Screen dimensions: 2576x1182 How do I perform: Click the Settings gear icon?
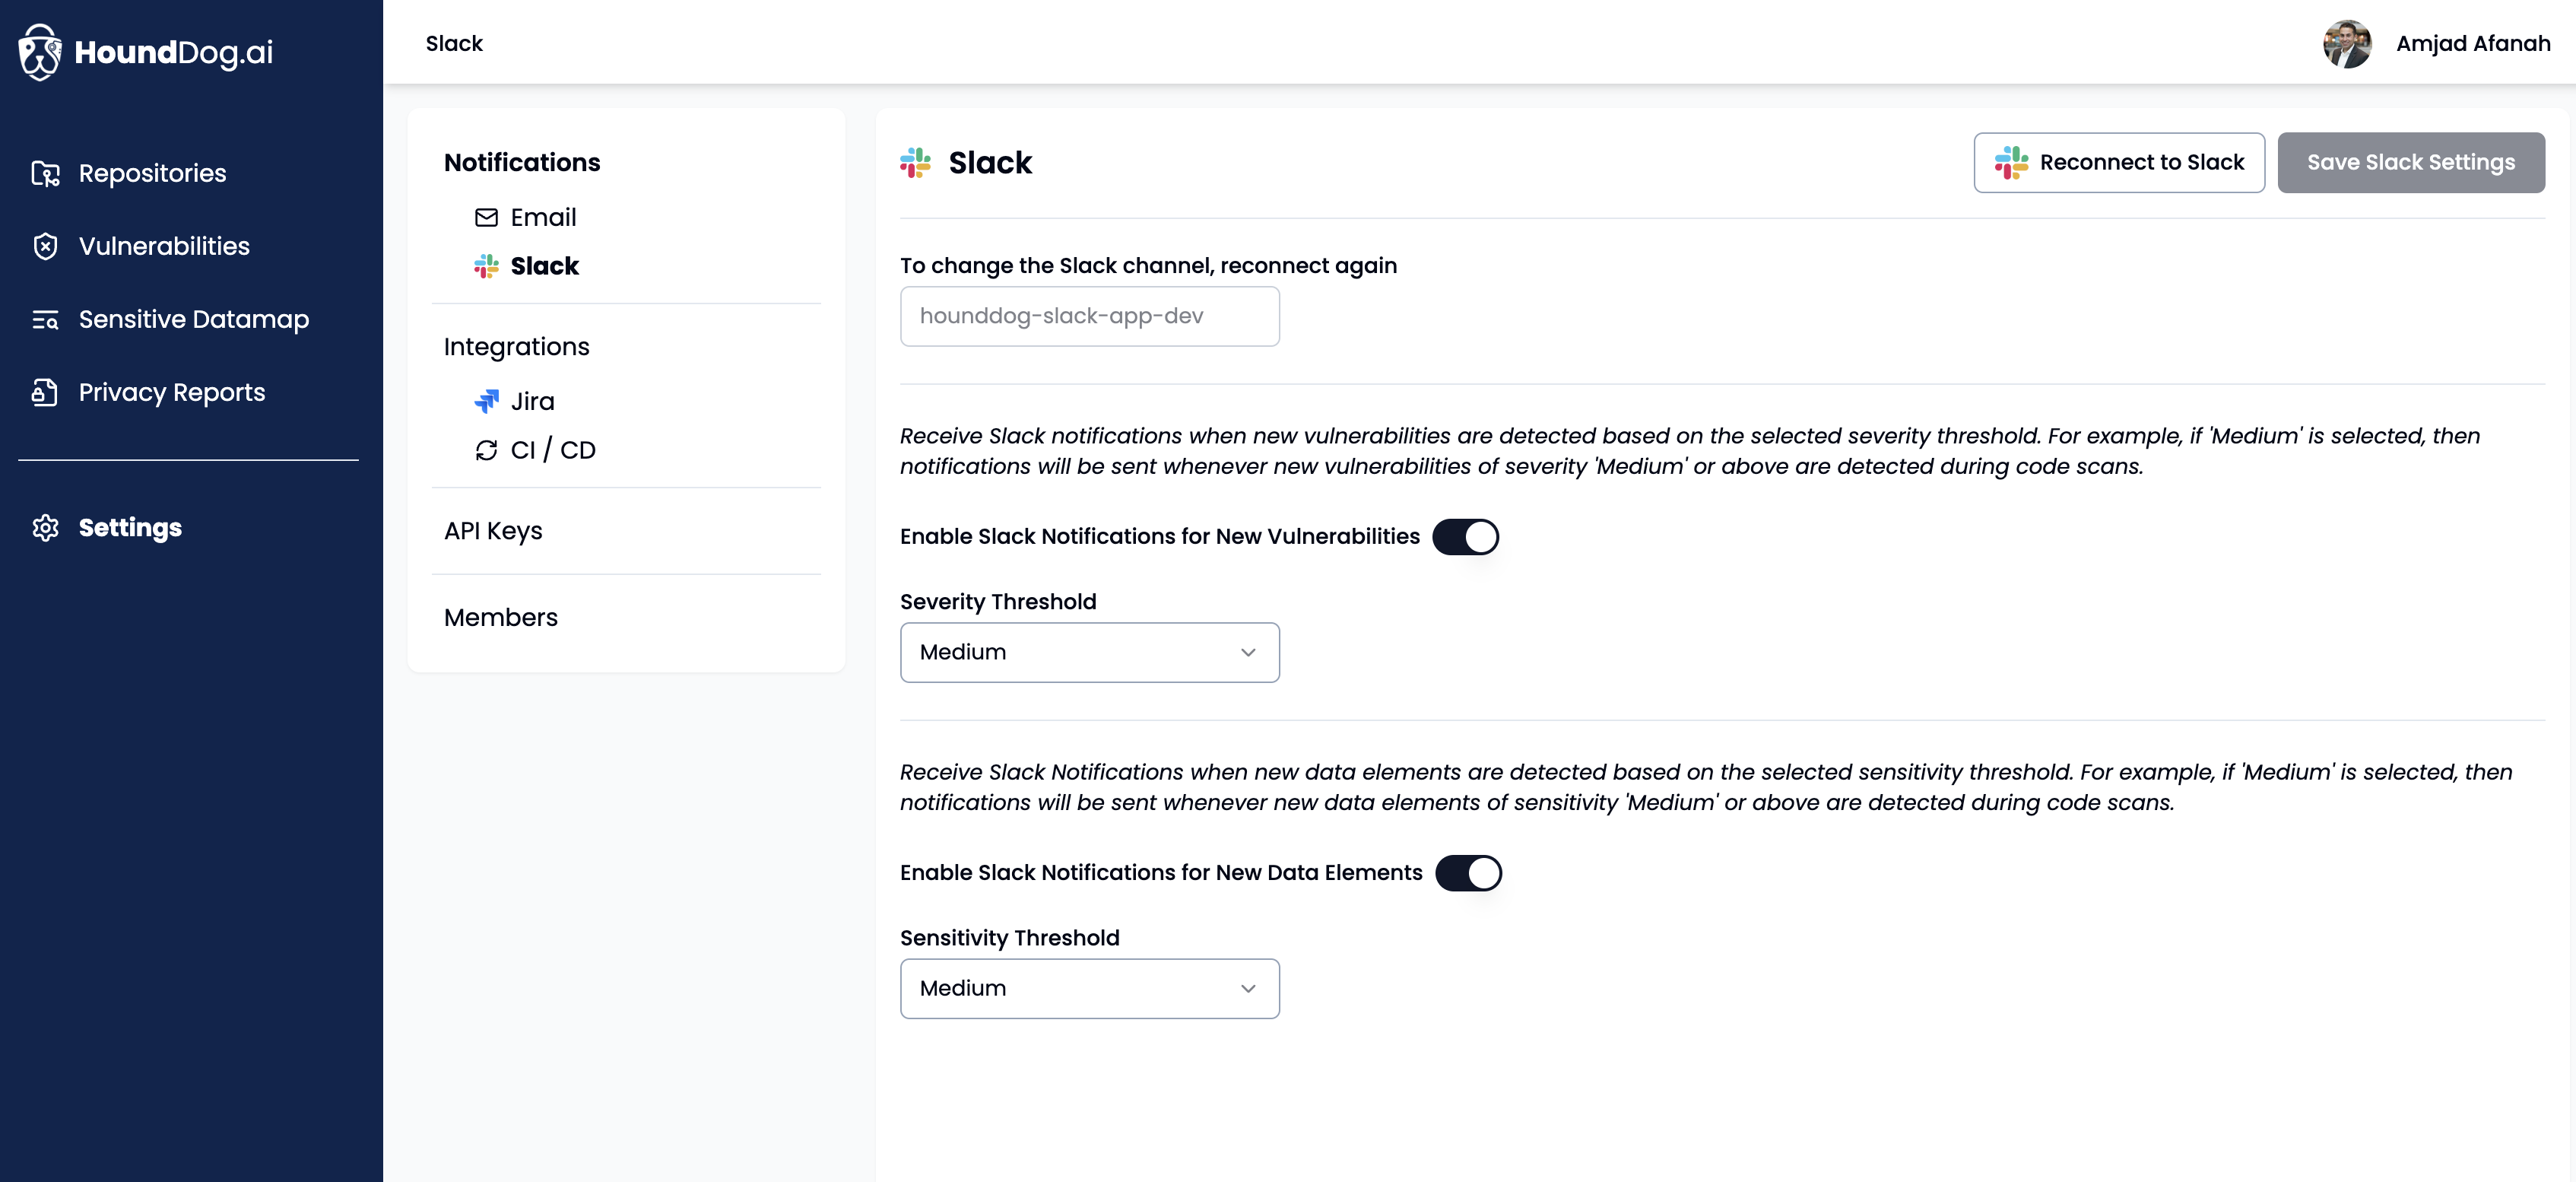(45, 528)
